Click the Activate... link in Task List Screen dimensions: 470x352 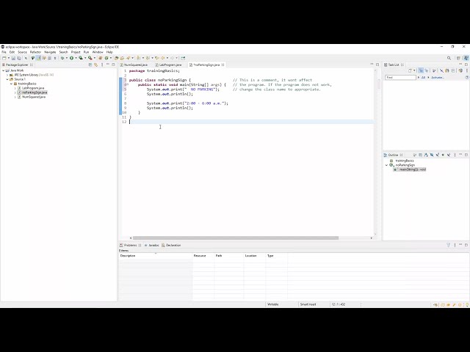pyautogui.click(x=438, y=78)
